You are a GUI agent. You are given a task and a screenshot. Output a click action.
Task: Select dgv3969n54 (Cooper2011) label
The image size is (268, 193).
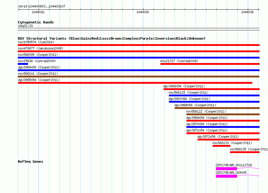point(207,118)
